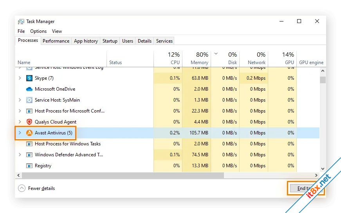Click the 13.3 MB memory value

click(x=200, y=166)
